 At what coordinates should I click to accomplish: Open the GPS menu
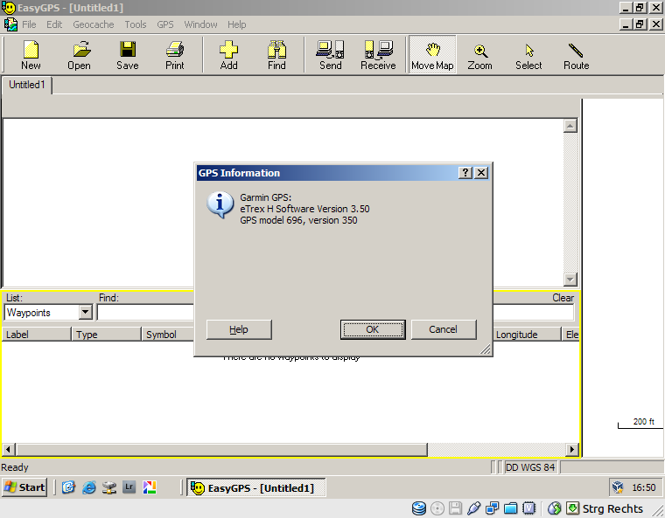(165, 24)
